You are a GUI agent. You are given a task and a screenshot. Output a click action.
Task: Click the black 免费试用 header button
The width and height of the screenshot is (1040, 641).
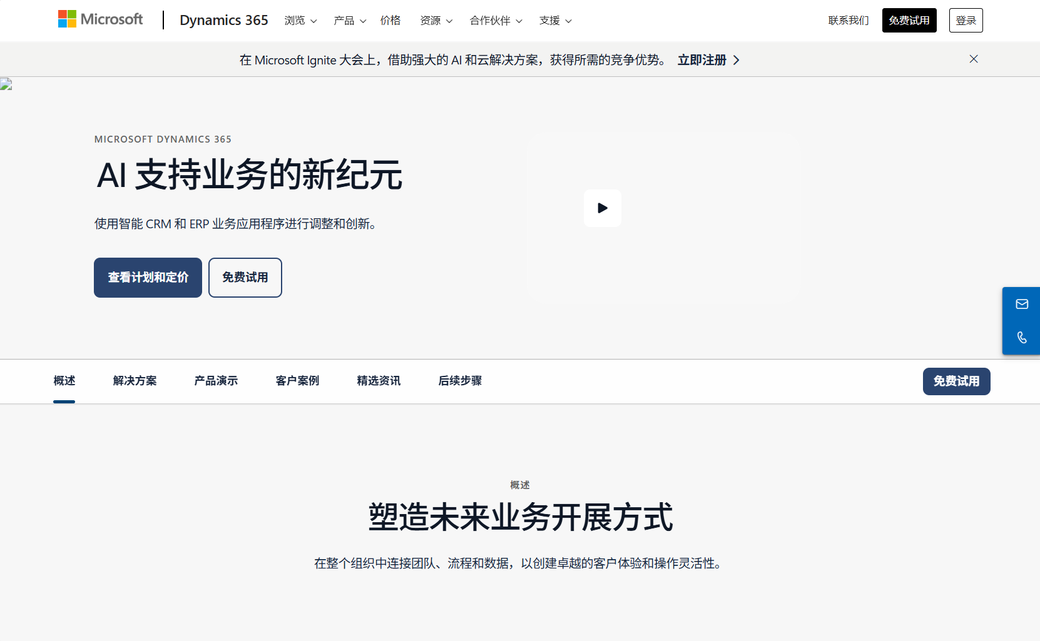909,21
